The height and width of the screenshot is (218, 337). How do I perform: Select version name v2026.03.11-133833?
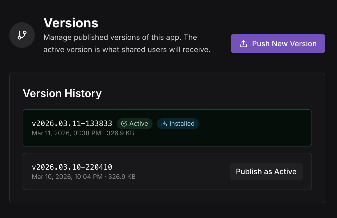pos(72,123)
